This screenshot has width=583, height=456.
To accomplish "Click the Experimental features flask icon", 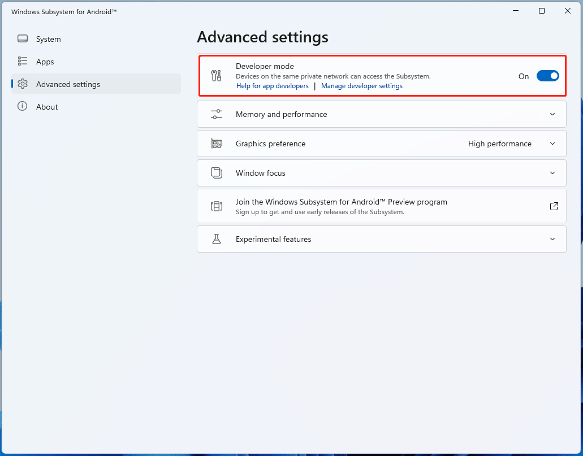I will click(x=217, y=238).
